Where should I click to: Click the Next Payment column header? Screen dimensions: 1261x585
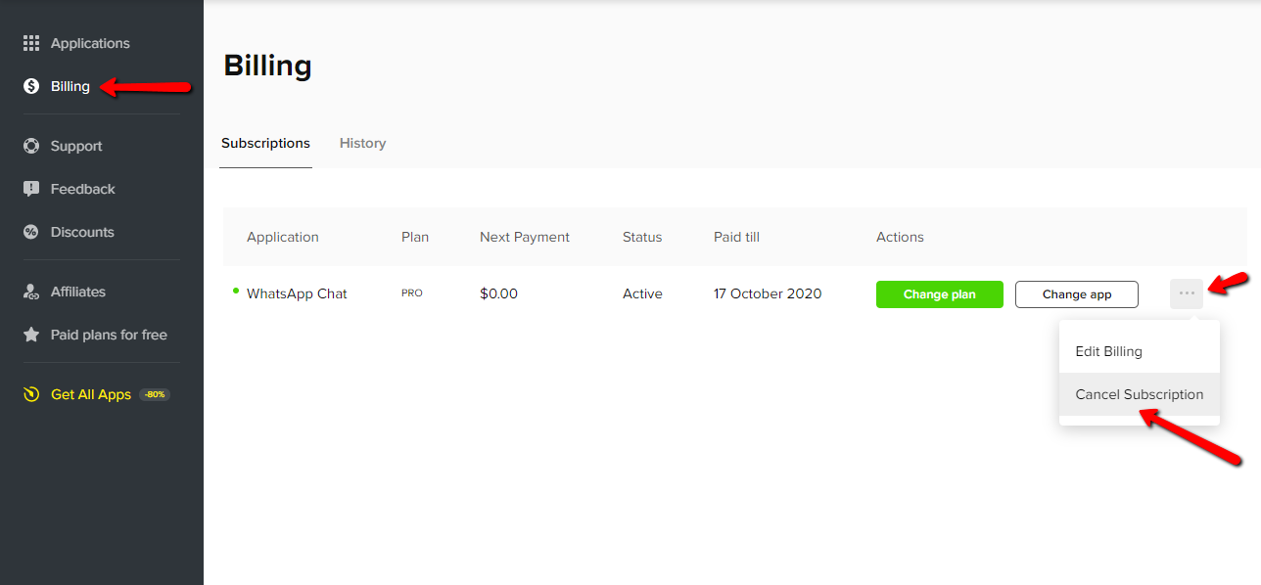point(524,237)
